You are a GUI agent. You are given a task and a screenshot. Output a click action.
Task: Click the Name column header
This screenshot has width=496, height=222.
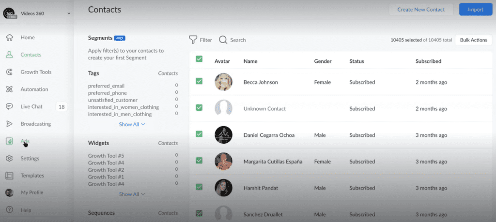(x=250, y=61)
